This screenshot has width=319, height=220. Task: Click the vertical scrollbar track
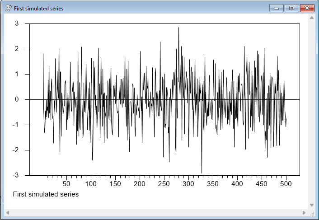coord(311,111)
